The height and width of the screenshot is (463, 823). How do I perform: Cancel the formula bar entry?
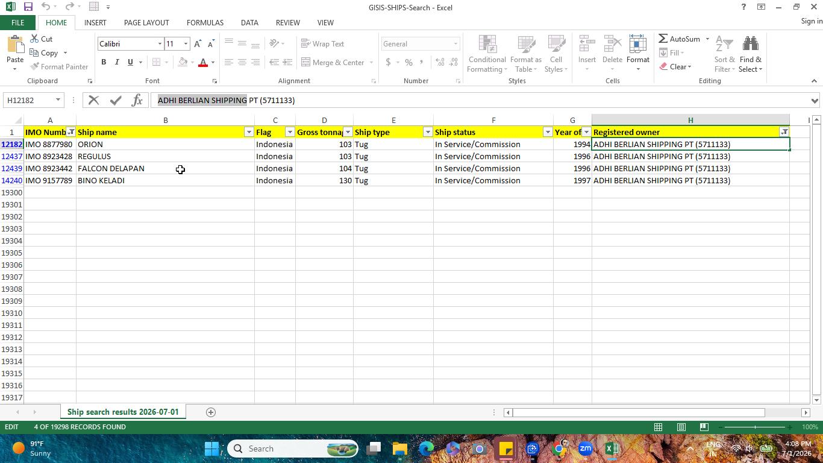click(93, 100)
